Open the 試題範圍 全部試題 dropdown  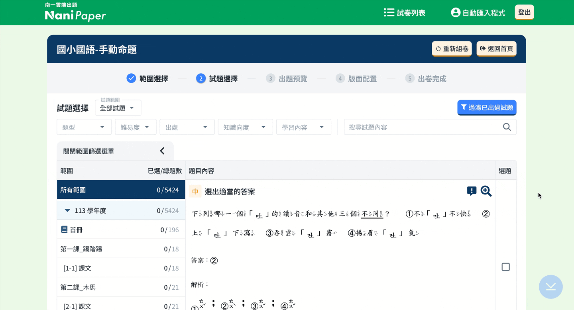coord(118,108)
